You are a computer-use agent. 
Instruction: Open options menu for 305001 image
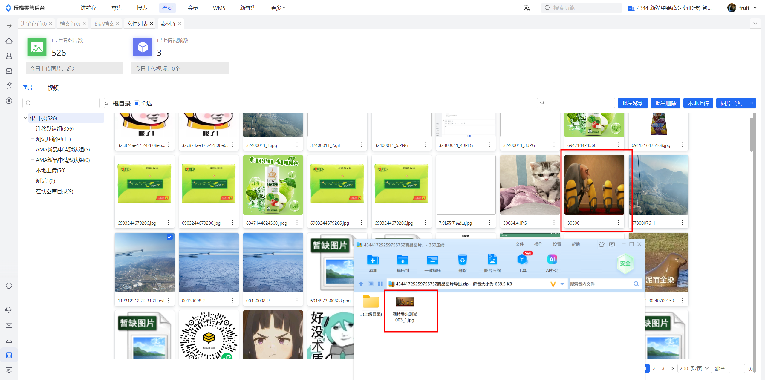click(618, 223)
